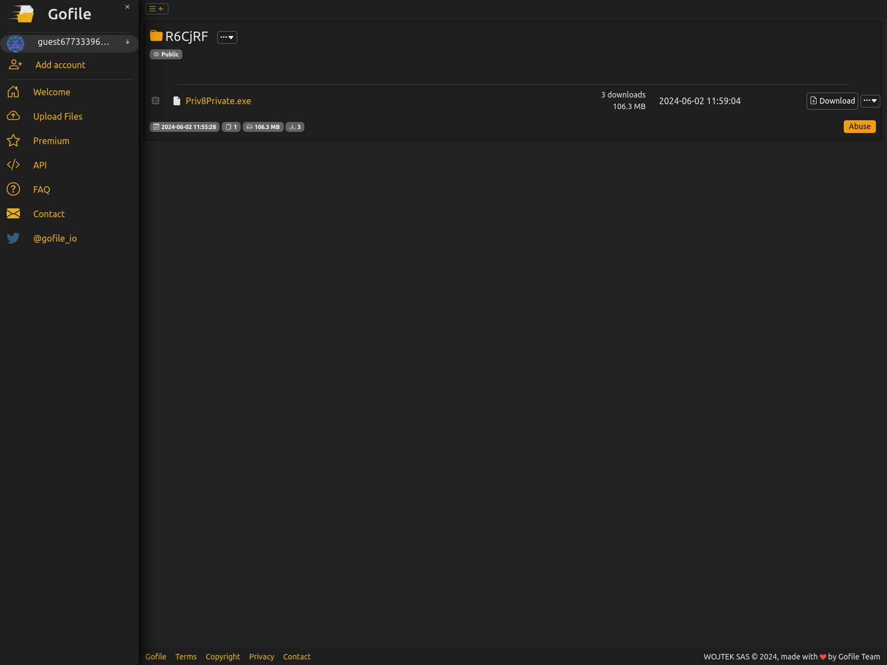Open the Gofile footer link
887x665 pixels.
tap(156, 657)
